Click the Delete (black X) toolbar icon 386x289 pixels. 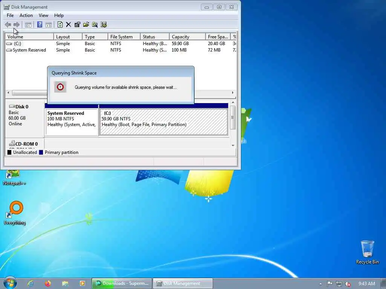69,24
